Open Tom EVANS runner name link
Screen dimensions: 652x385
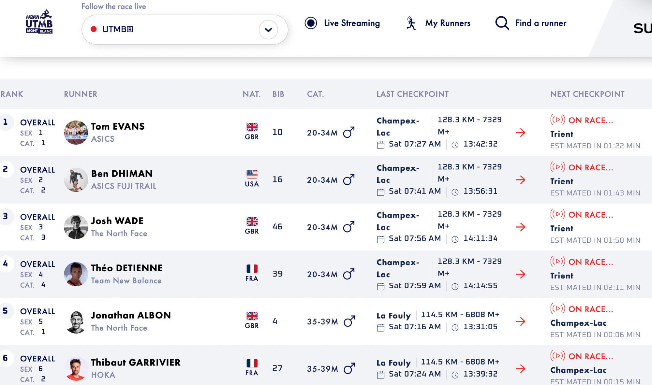pyautogui.click(x=118, y=126)
